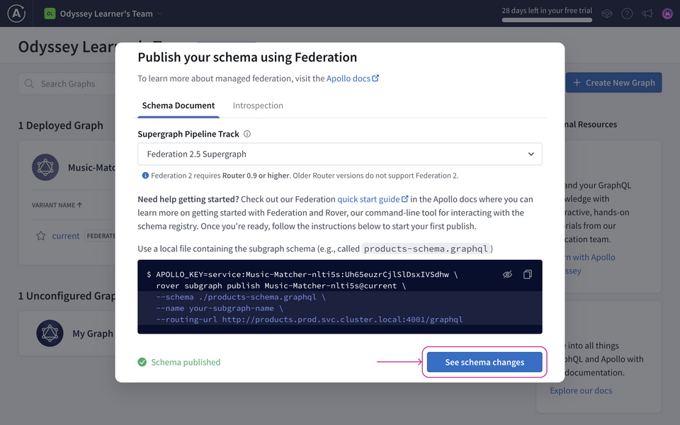The width and height of the screenshot is (680, 425).
Task: Open Explore our docs link
Action: click(581, 390)
